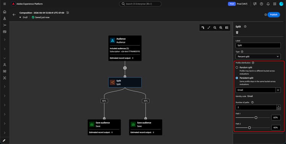The height and width of the screenshot is (144, 286).
Task: Click the 40% path label on canvas
Action: [x=146, y=101]
